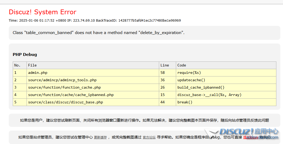Click the source/admincp/admincp_tools.php cell
Viewport: 283px width, 144px height.
62,80
